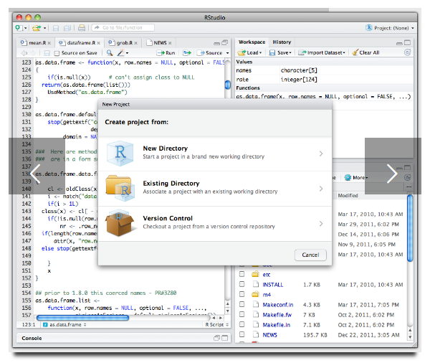Check the box next to m4 folder
Viewport: 430px width, 363px height.
(x=242, y=294)
